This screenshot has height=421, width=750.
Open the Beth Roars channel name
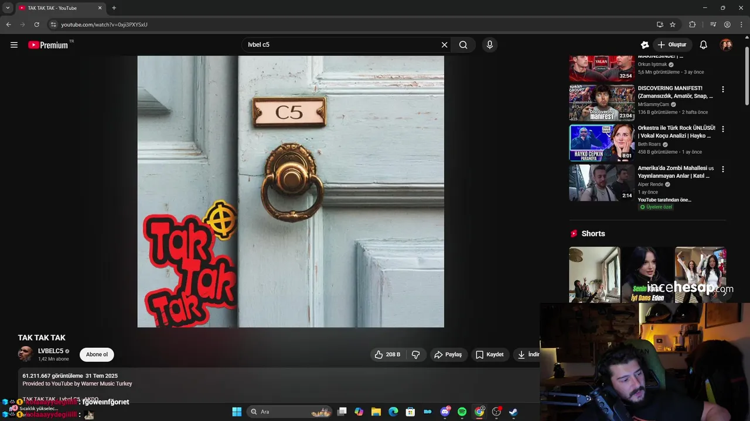pyautogui.click(x=649, y=144)
